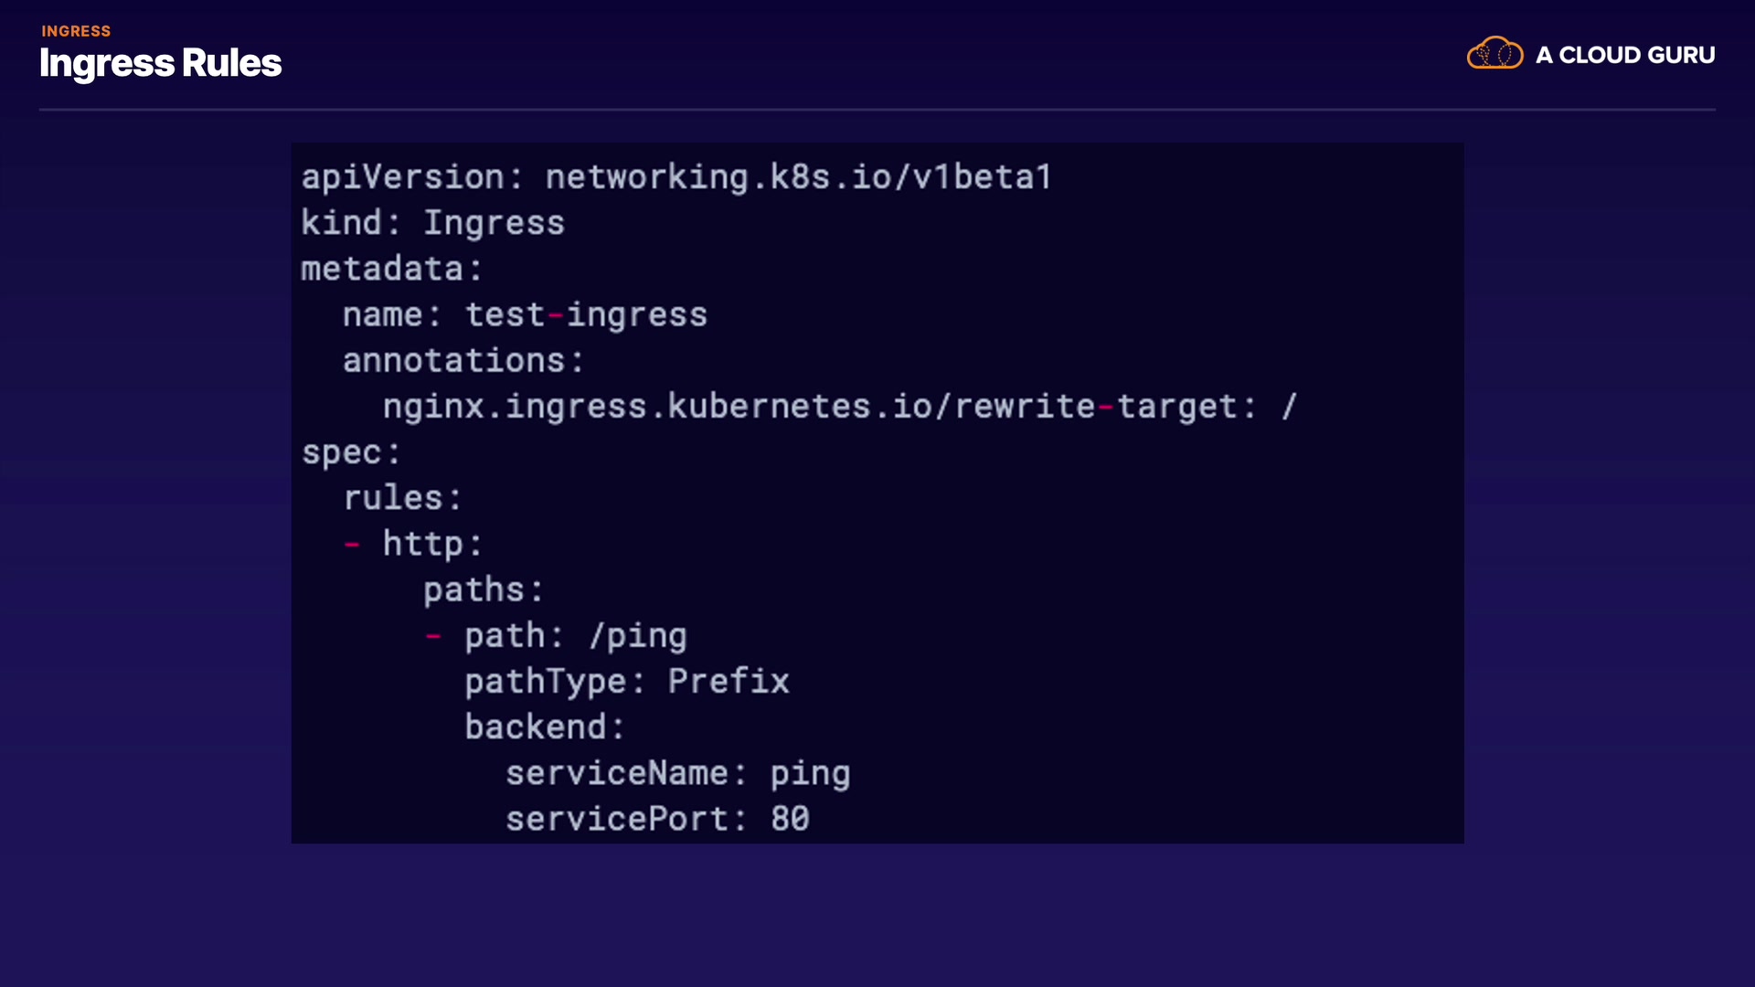Select the "/ping" path value
Screen dimensions: 1755x987
(x=638, y=636)
